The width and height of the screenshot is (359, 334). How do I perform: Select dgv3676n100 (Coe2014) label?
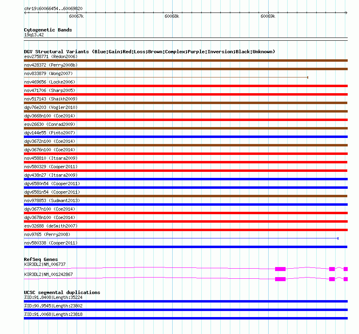[x=50, y=150]
